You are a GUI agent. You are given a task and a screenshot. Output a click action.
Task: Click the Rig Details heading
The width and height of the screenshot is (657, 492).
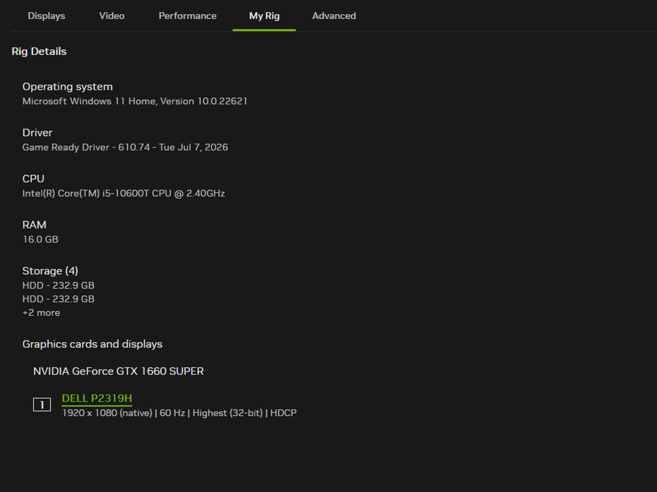39,51
